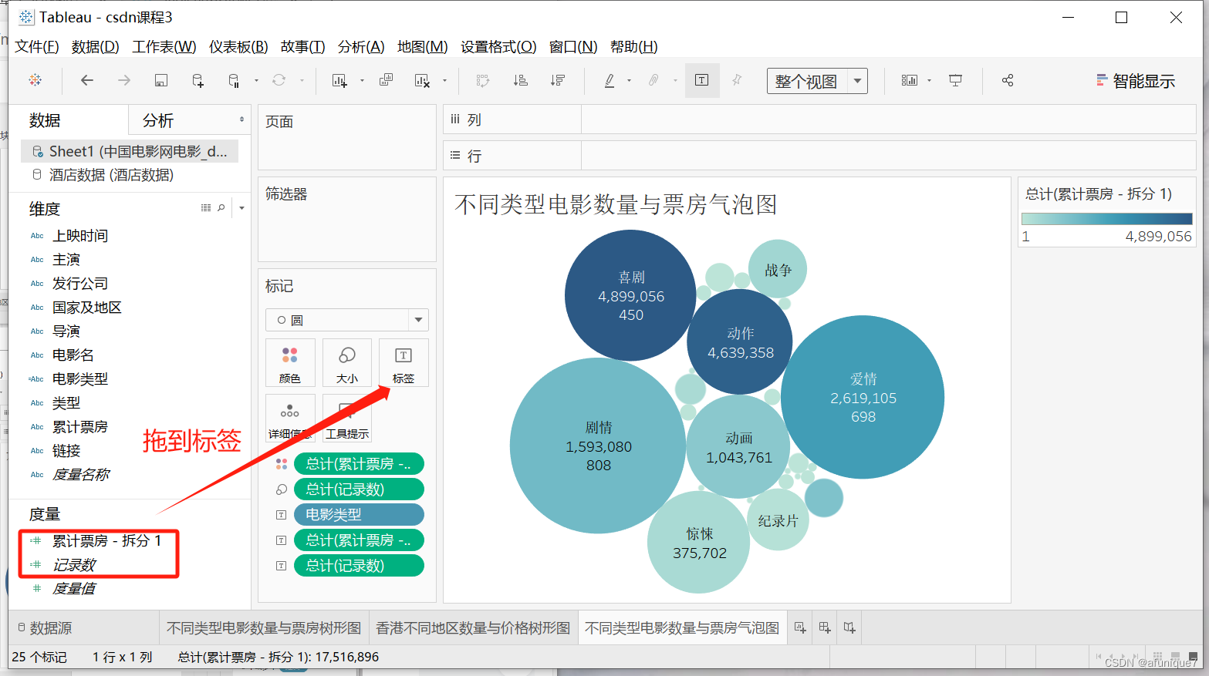Image resolution: width=1209 pixels, height=676 pixels.
Task: Open dropdown arrow beside pause auto updates
Action: (x=256, y=80)
